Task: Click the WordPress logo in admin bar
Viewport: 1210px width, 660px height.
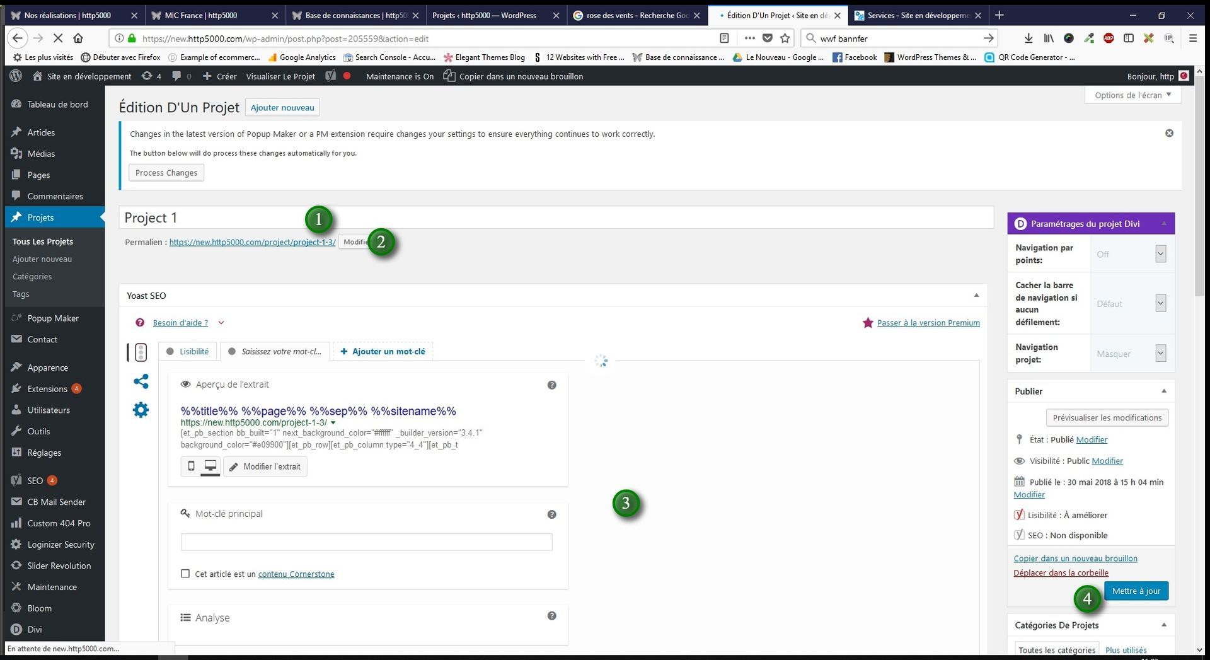Action: point(16,76)
